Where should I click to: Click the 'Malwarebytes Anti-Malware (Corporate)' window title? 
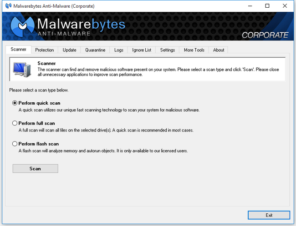tap(54, 6)
